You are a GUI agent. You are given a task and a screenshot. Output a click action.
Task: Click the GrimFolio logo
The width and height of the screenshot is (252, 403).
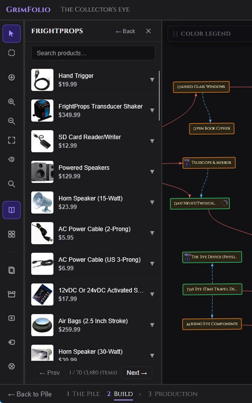(28, 10)
